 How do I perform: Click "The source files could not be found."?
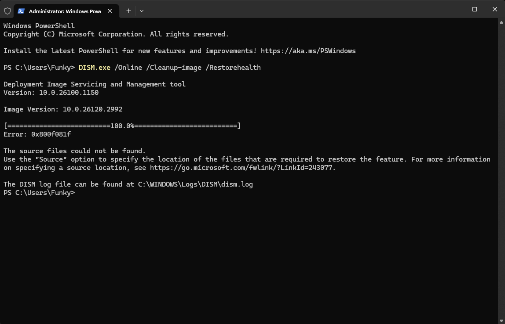pyautogui.click(x=75, y=151)
